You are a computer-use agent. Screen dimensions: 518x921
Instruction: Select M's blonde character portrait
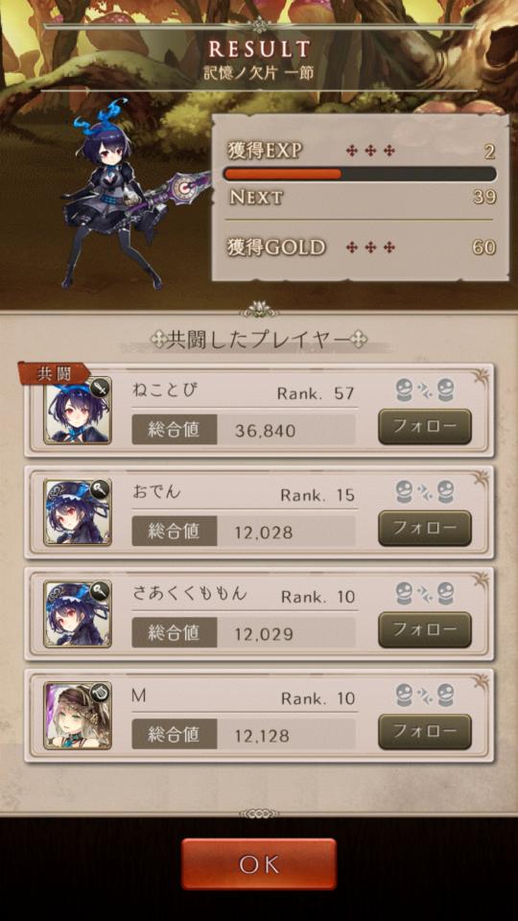[78, 716]
